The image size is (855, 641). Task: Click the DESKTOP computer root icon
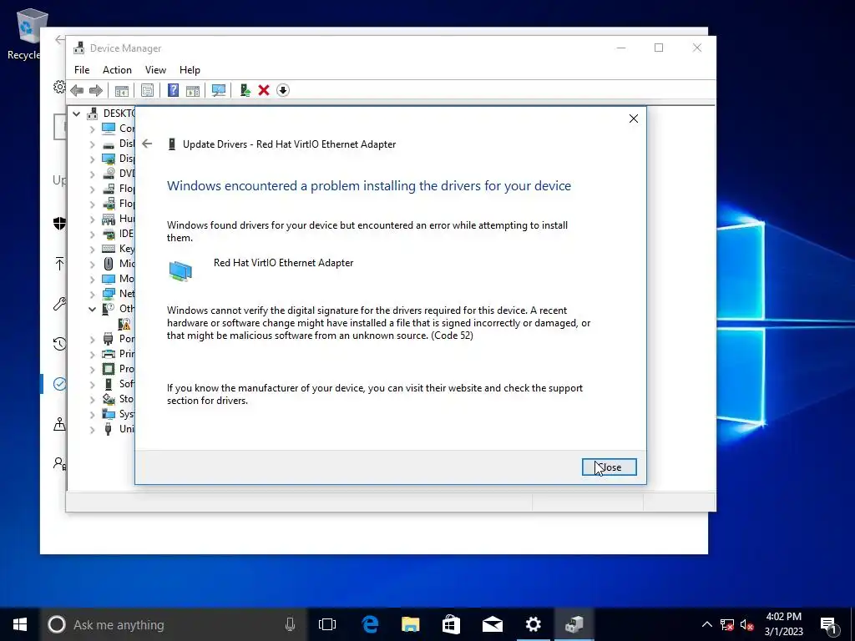click(93, 114)
